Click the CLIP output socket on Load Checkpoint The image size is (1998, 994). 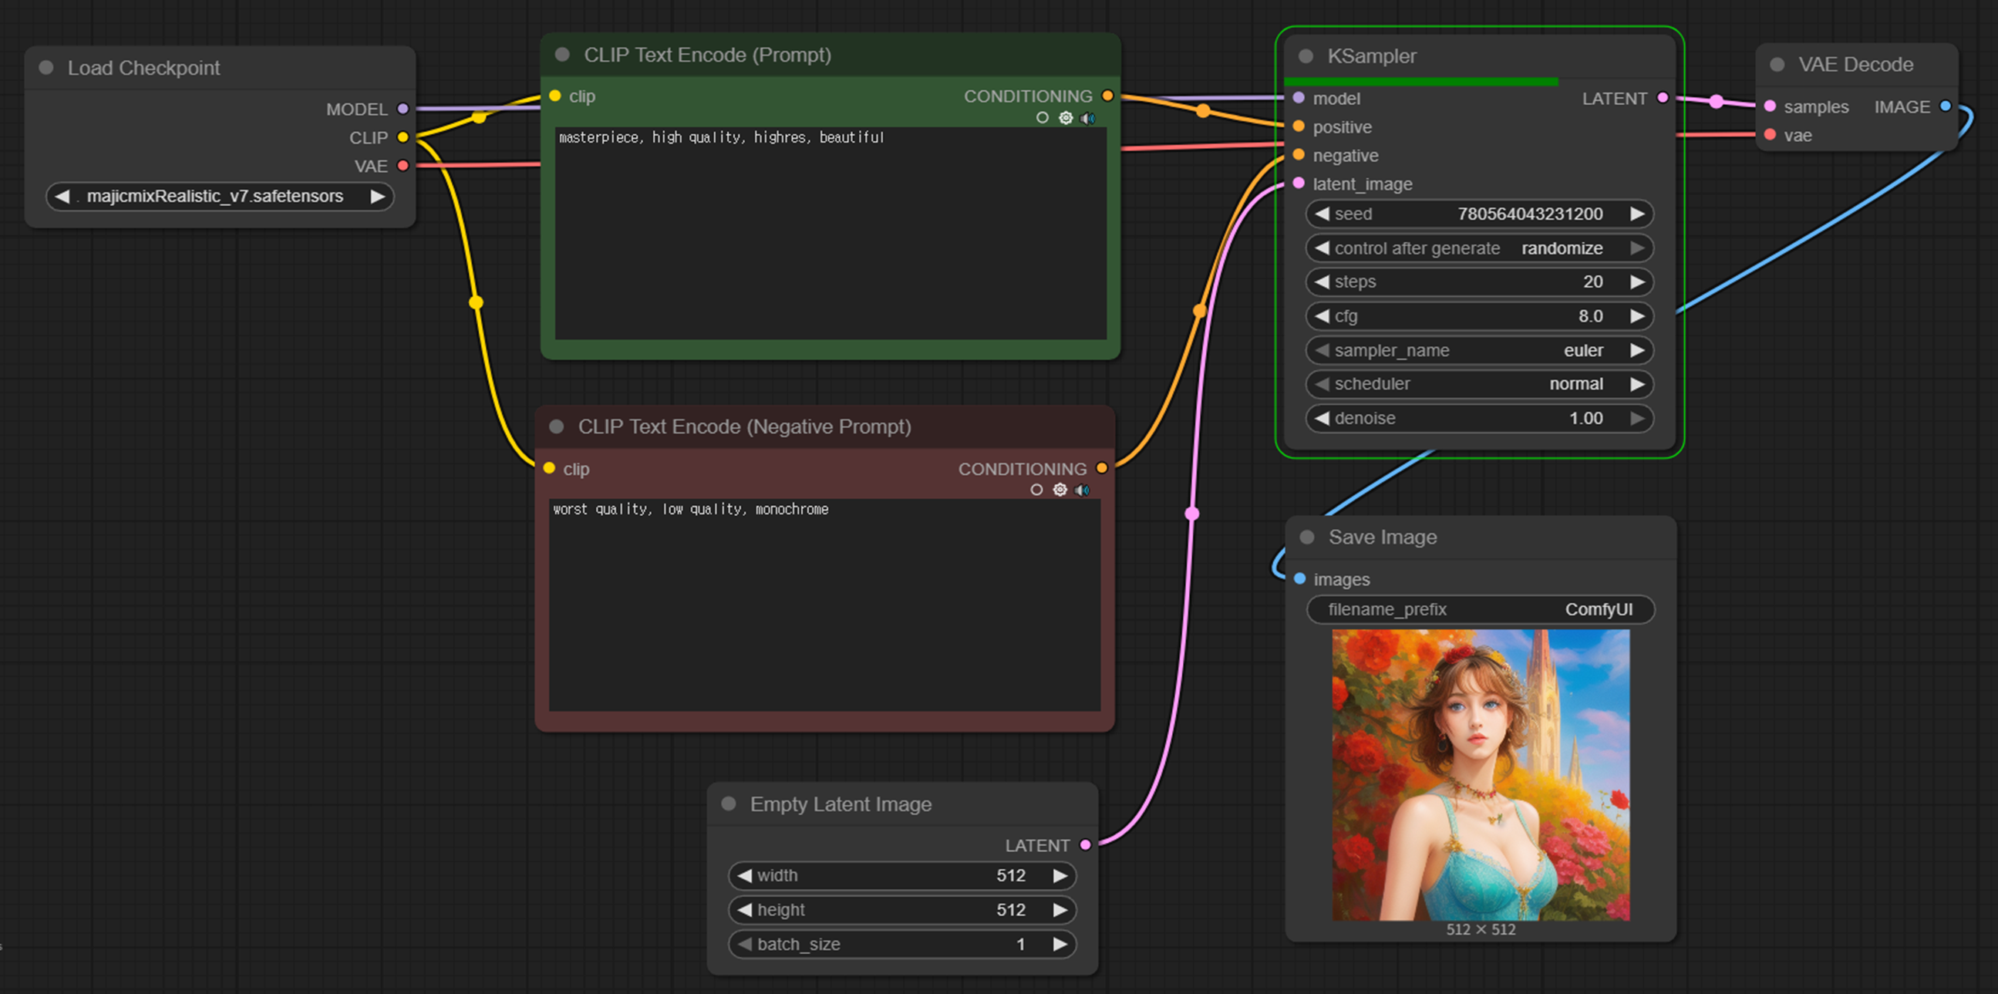pos(403,137)
